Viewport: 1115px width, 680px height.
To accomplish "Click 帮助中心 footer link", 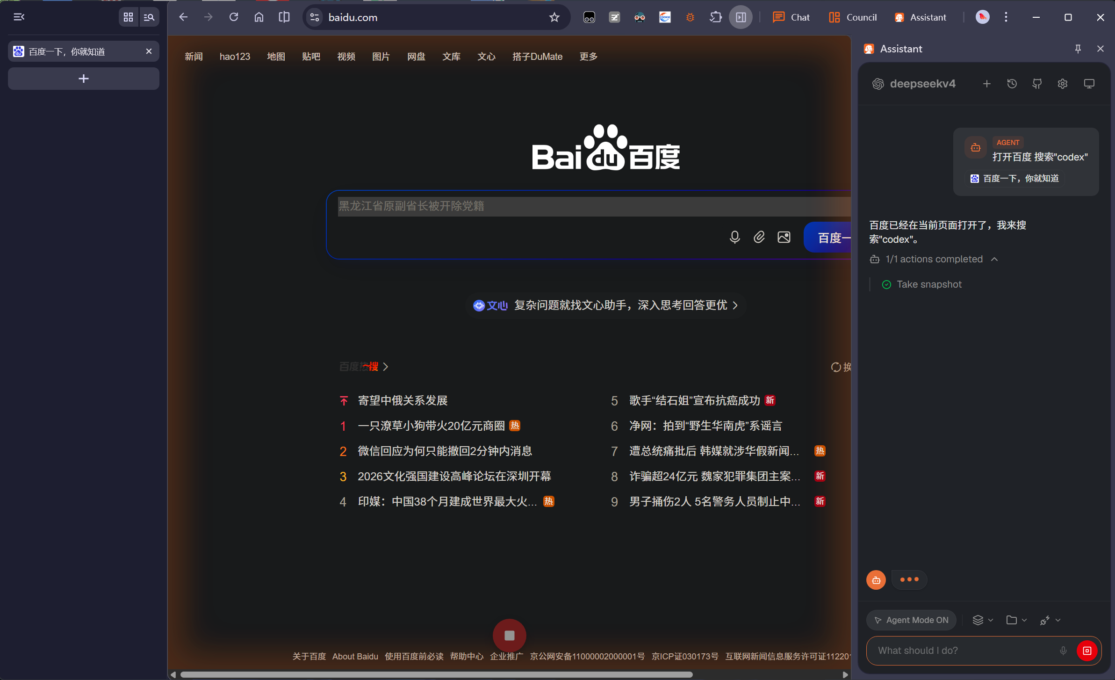I will [466, 656].
